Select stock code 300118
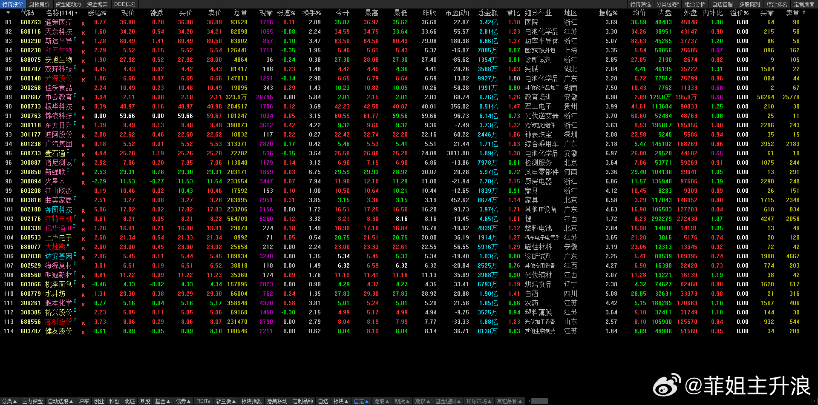 [x=31, y=125]
